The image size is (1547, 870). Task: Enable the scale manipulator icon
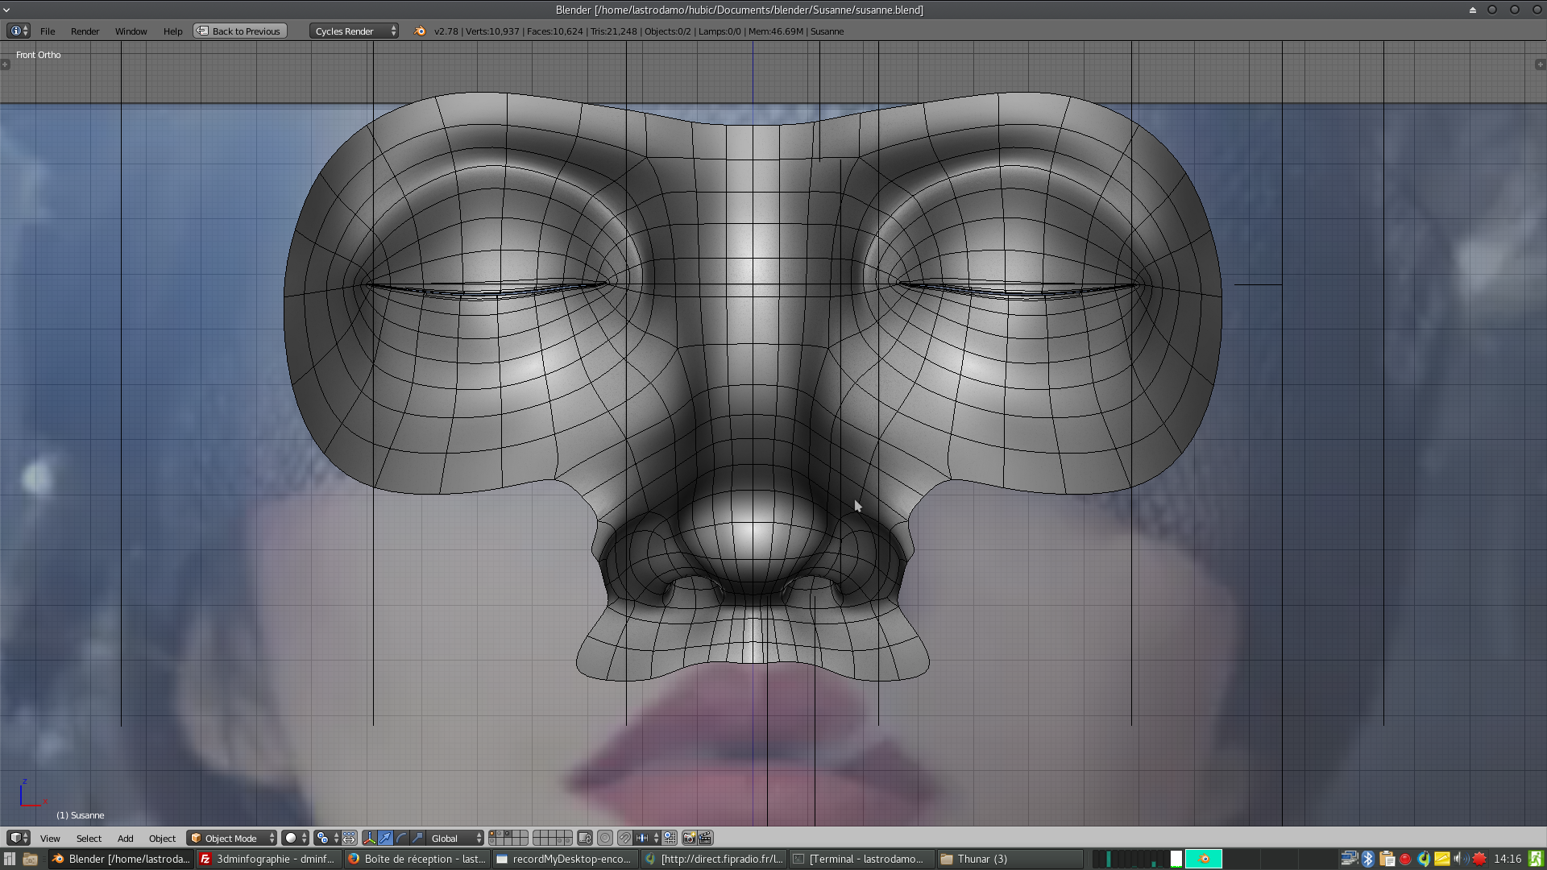[417, 839]
